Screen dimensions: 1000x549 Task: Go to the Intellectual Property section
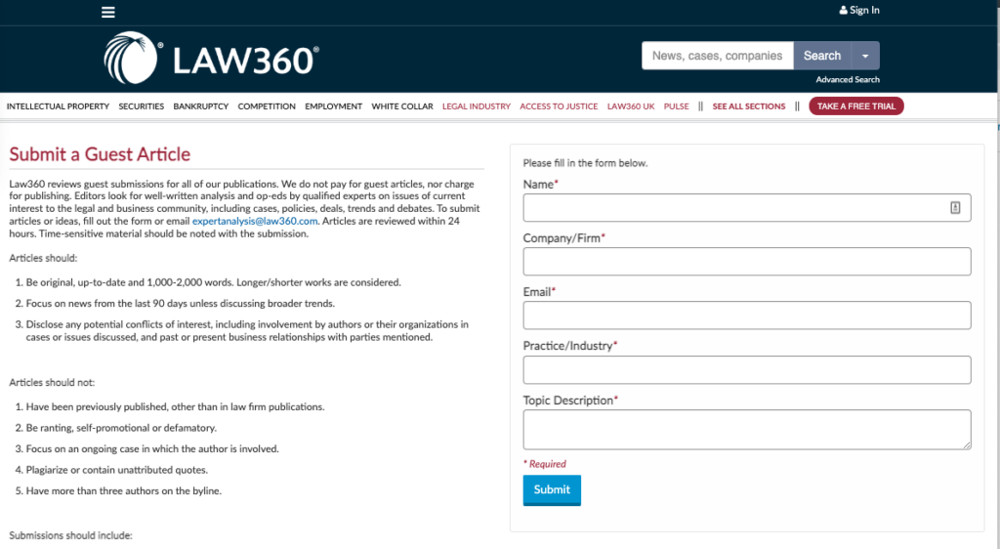pos(58,106)
